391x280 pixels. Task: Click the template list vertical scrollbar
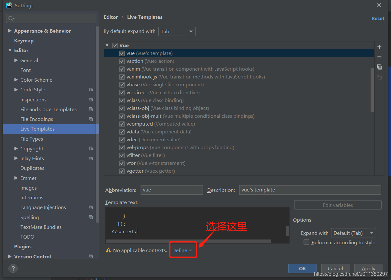tap(372, 90)
